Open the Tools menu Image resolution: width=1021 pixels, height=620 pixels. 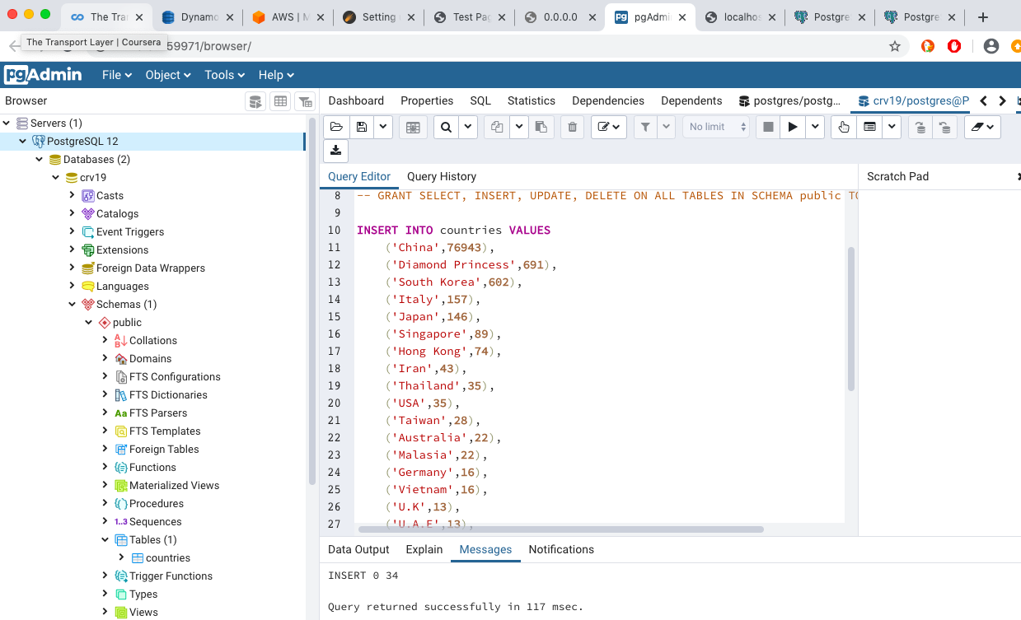[225, 75]
